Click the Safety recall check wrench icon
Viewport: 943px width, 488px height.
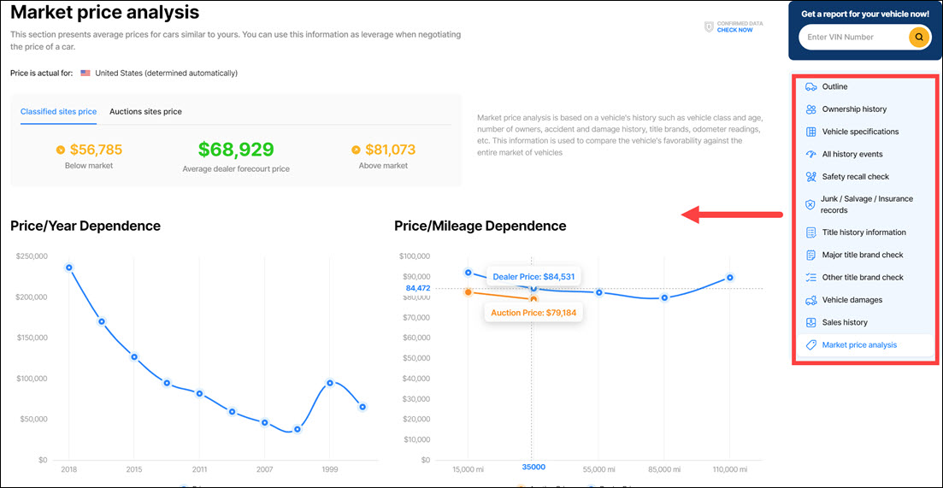pos(810,177)
